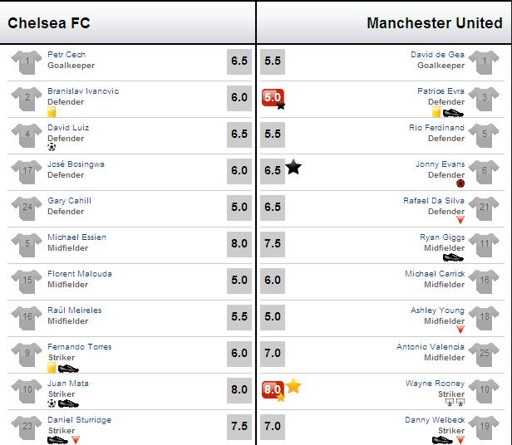This screenshot has width=512, height=445.
Task: Click the goal ball icon under David Luiz
Action: click(52, 147)
